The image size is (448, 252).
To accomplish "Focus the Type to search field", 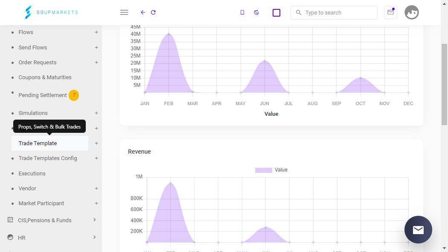I will tap(334, 12).
